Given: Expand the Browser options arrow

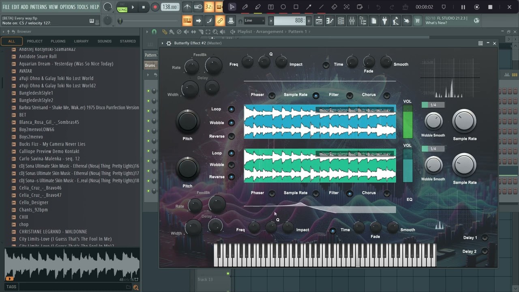Looking at the screenshot, I should (3, 32).
